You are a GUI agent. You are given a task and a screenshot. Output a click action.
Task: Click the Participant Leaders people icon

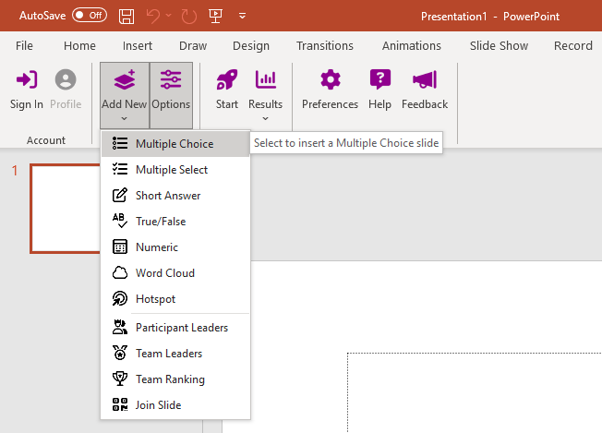pos(120,327)
